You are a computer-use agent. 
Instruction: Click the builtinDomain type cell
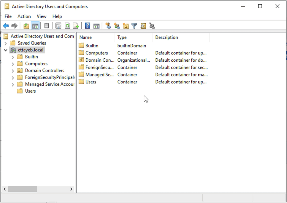click(131, 46)
